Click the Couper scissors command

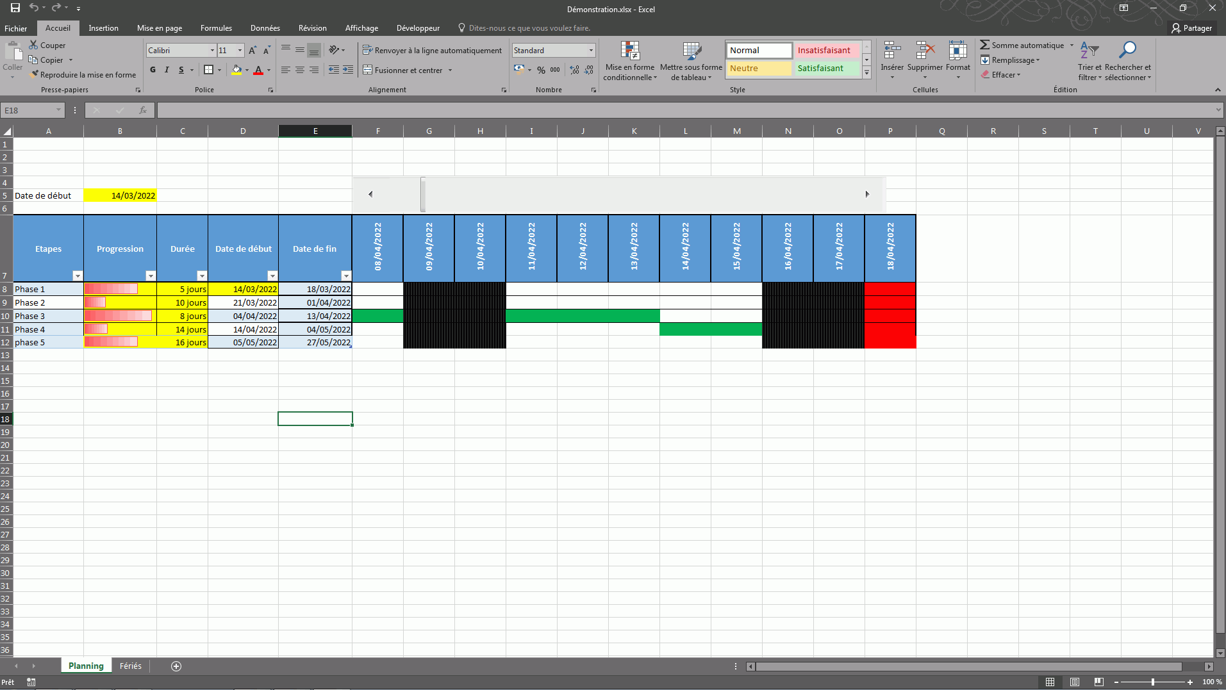click(x=47, y=45)
